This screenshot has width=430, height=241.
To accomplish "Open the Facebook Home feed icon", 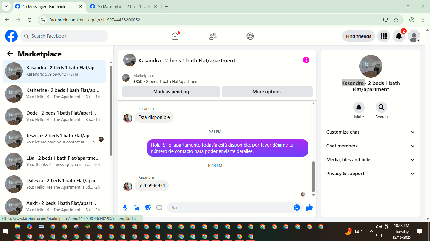I will coord(175,36).
